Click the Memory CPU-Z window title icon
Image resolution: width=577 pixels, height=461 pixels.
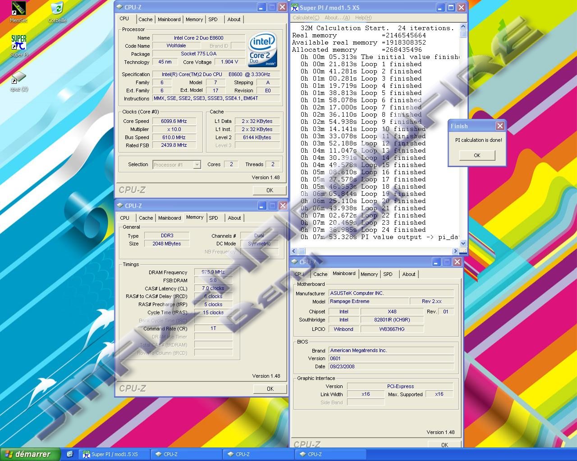[120, 206]
